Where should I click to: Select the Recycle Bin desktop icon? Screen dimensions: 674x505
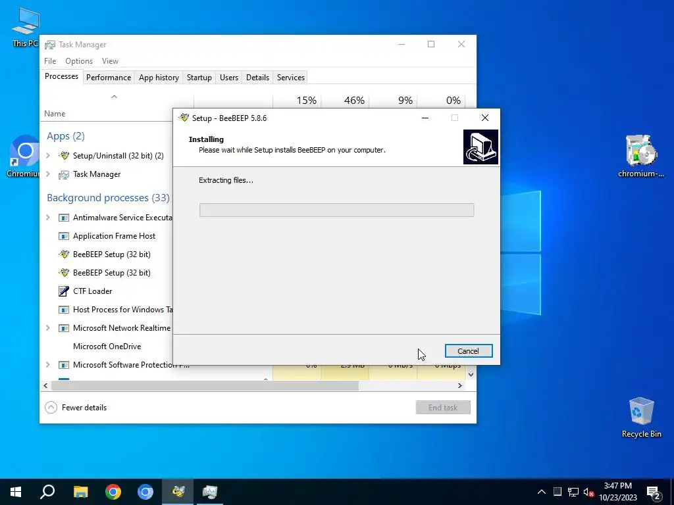click(x=641, y=416)
